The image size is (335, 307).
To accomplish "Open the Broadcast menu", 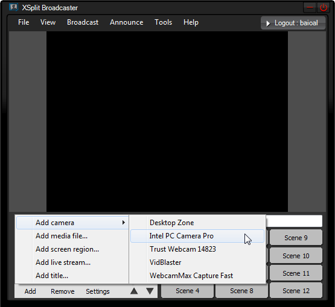I will [x=83, y=22].
